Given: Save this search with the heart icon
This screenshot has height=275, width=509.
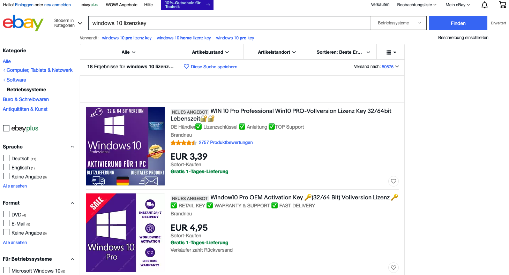Looking at the screenshot, I should (x=186, y=67).
